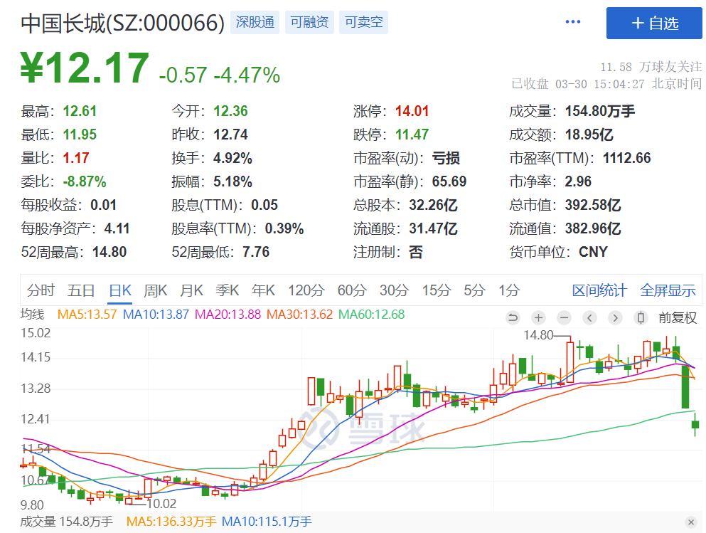Switch to the 30分 chart tab
This screenshot has width=706, height=533.
coord(394,290)
